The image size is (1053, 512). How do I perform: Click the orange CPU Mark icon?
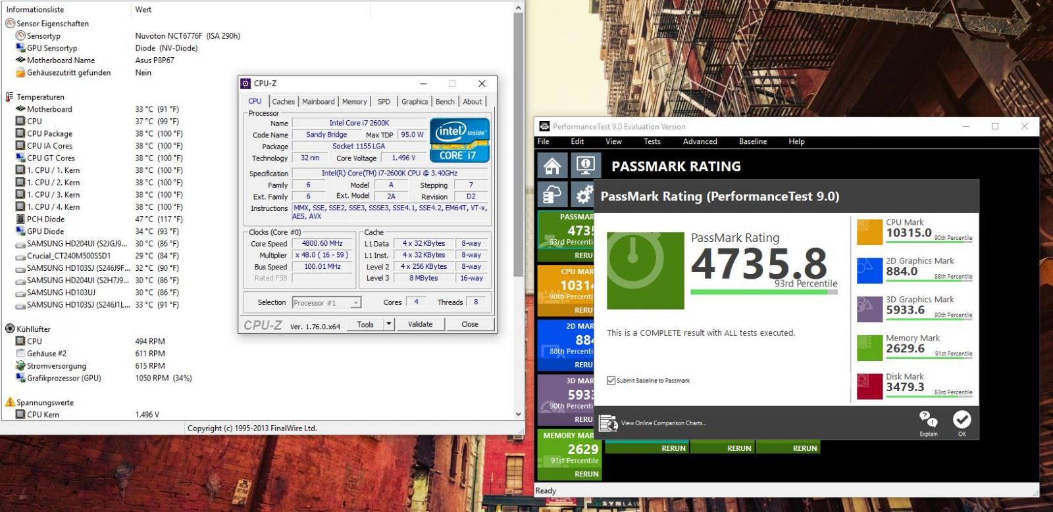[869, 232]
